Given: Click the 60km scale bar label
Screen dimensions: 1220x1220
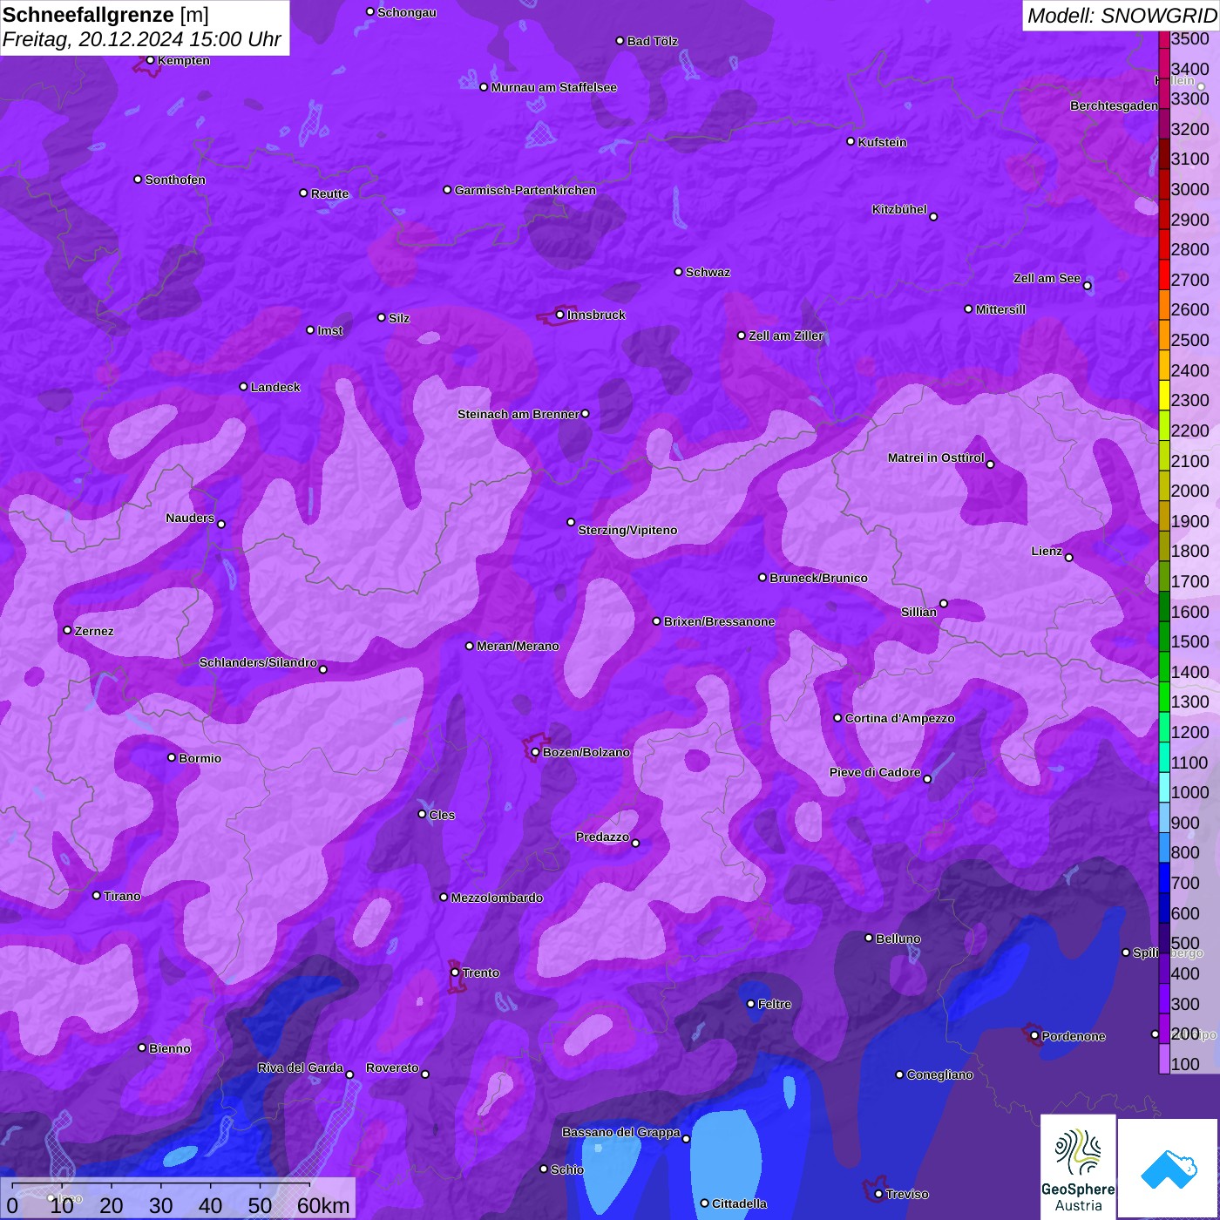Looking at the screenshot, I should pos(323,1205).
